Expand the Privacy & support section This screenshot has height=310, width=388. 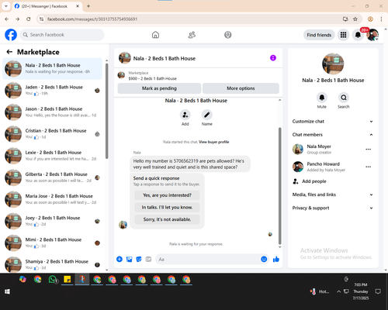pos(333,208)
